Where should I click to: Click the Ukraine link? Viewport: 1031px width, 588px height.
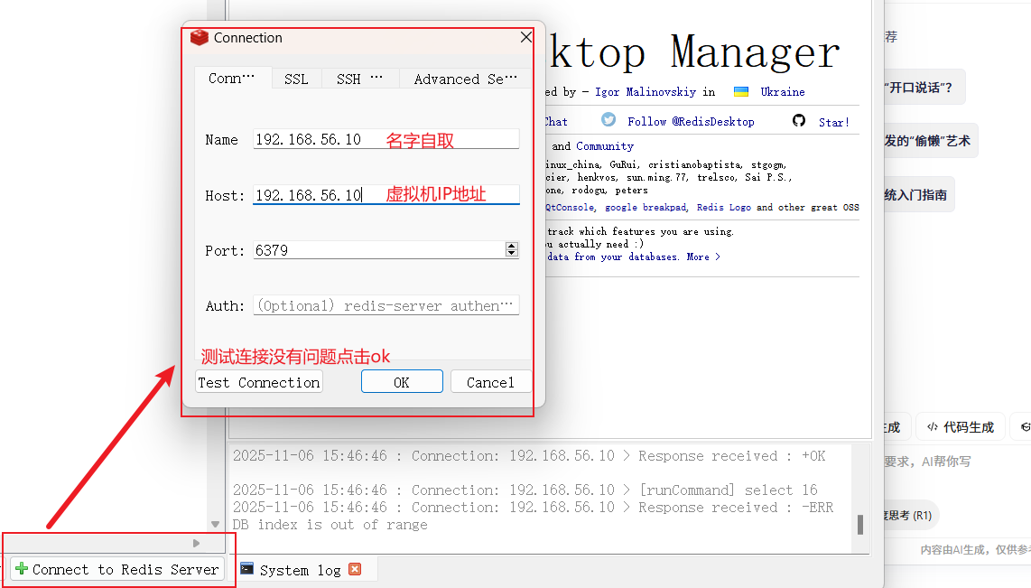(x=783, y=91)
